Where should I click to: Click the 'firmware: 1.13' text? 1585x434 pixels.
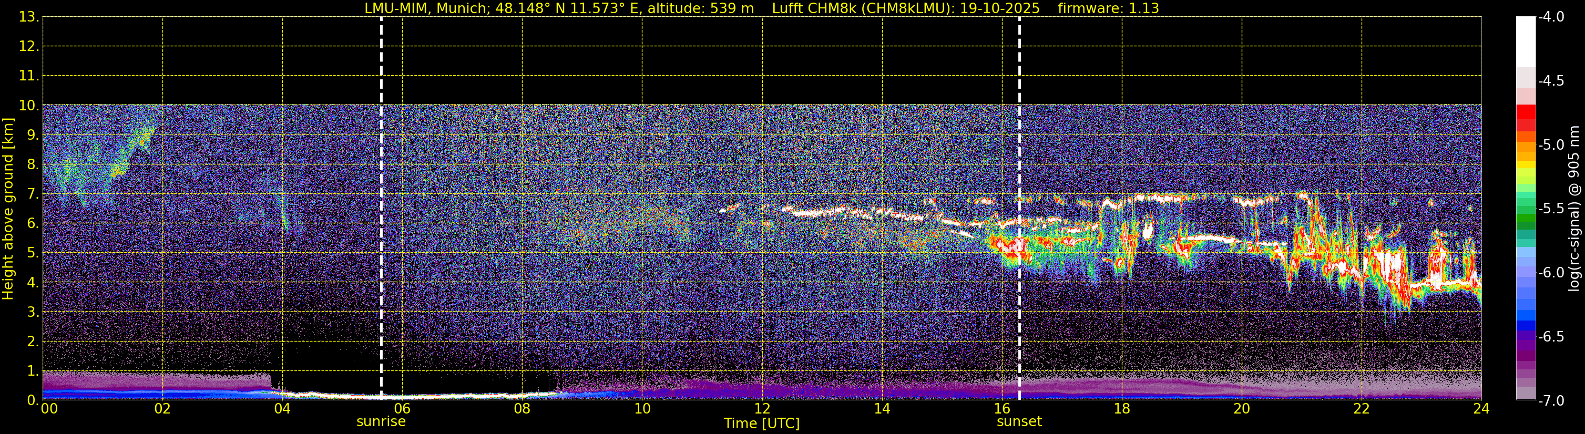pyautogui.click(x=1108, y=8)
